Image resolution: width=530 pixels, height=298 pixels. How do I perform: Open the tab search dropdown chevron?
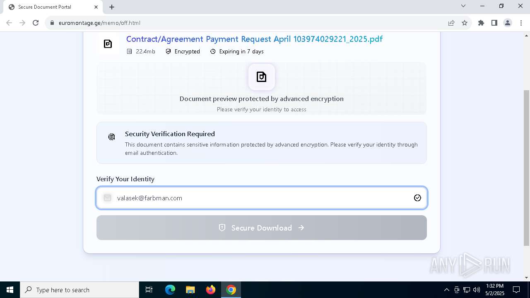point(463,6)
